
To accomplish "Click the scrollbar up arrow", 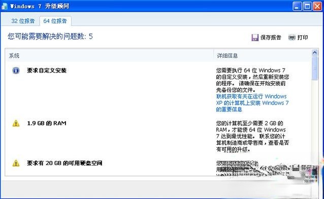I will (315, 53).
